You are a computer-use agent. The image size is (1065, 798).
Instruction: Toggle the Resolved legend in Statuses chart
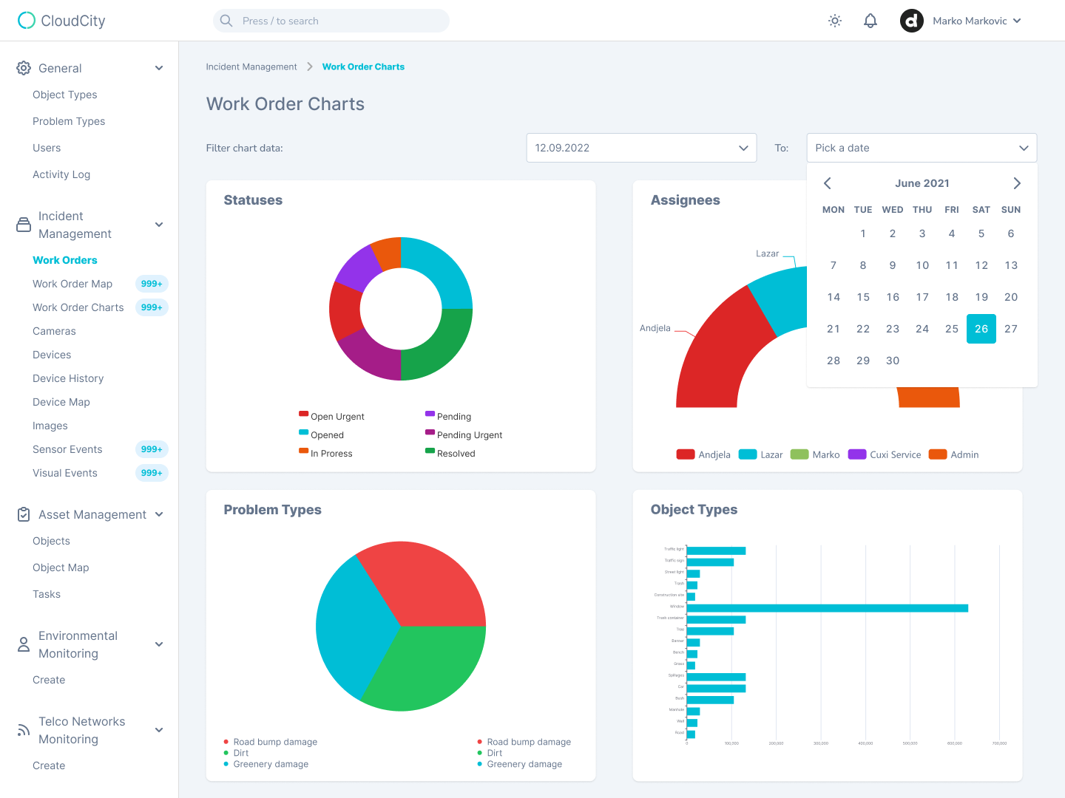click(x=450, y=453)
